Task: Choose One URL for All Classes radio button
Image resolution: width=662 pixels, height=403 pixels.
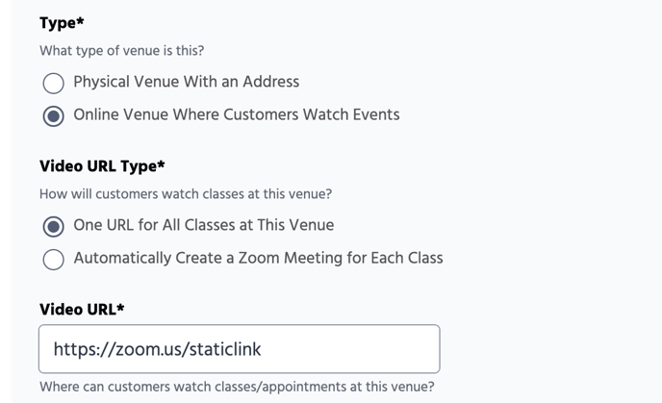Action: click(x=53, y=227)
